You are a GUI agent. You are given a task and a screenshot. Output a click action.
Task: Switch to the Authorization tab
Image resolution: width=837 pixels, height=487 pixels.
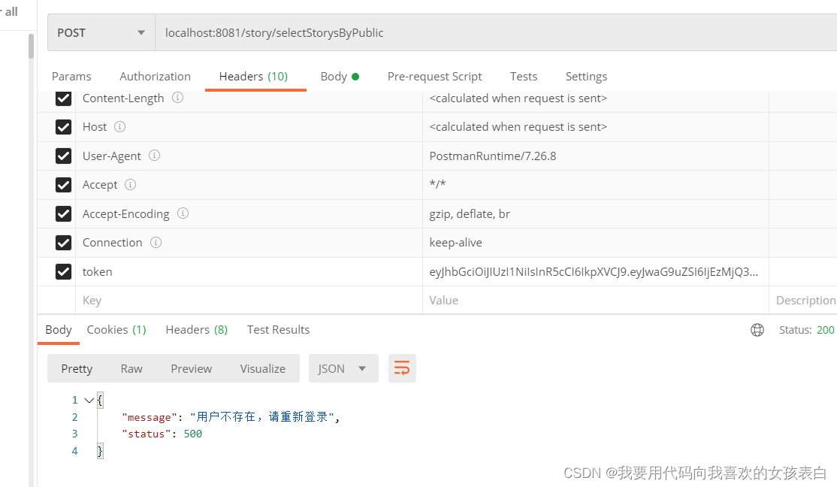155,76
